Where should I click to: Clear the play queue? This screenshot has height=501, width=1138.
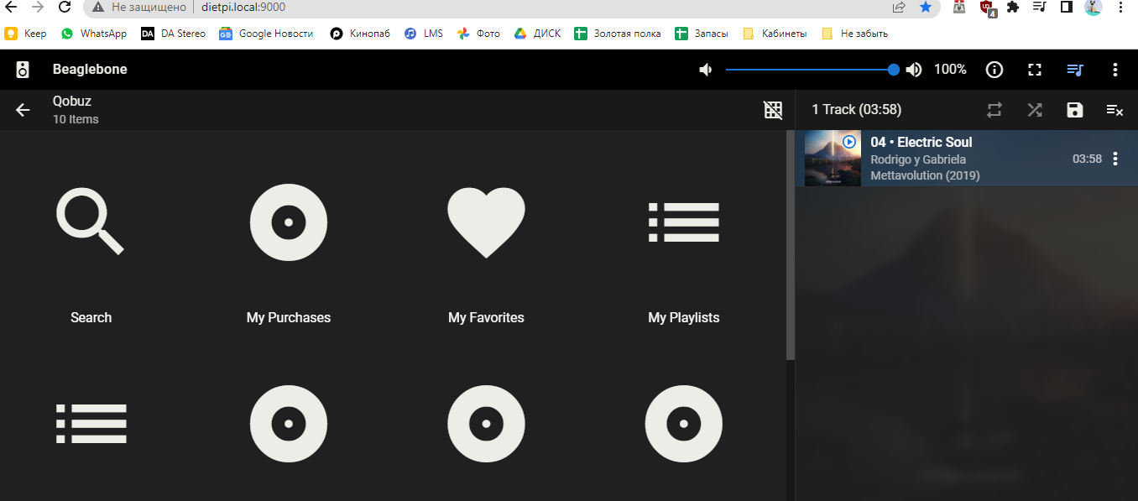pyautogui.click(x=1115, y=110)
